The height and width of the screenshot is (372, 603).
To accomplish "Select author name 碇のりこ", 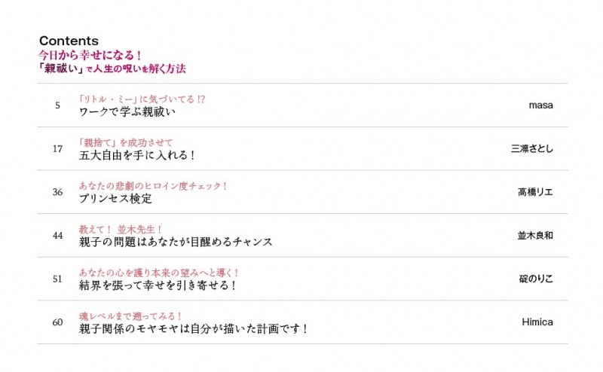I will tap(535, 279).
